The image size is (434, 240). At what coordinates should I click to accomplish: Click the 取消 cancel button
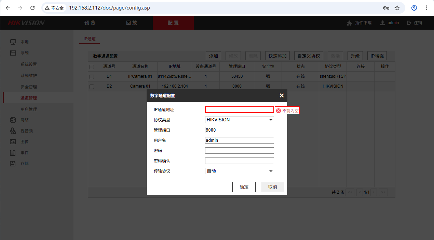[x=272, y=187]
